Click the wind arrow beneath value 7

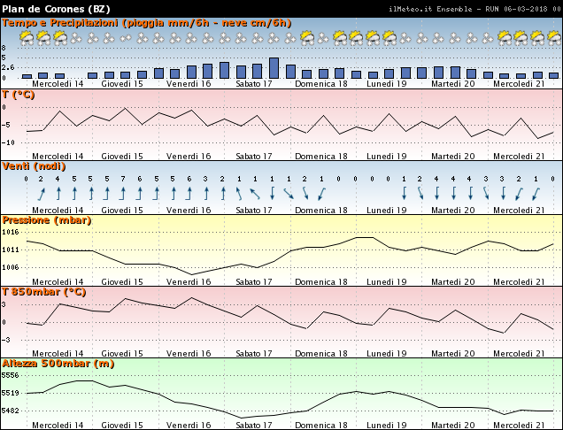[123, 193]
